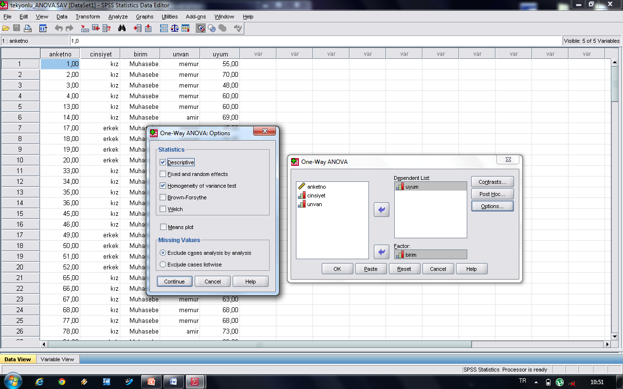This screenshot has width=623, height=389.
Task: Select anketno in the variable list
Action: [316, 187]
